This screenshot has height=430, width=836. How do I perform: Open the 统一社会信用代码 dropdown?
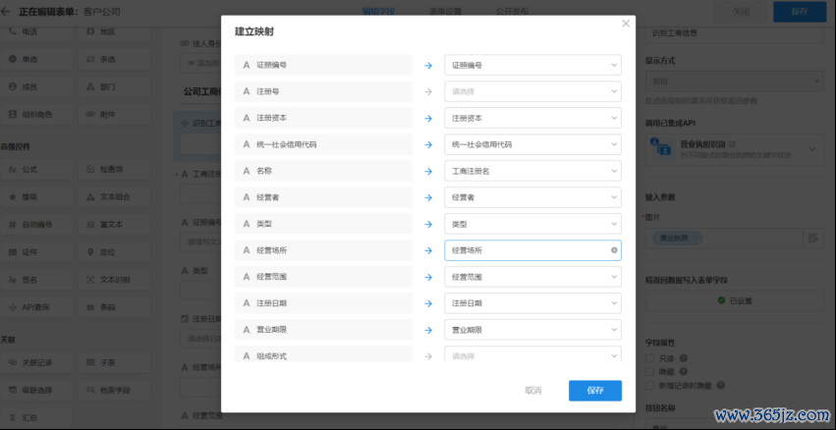click(x=532, y=144)
